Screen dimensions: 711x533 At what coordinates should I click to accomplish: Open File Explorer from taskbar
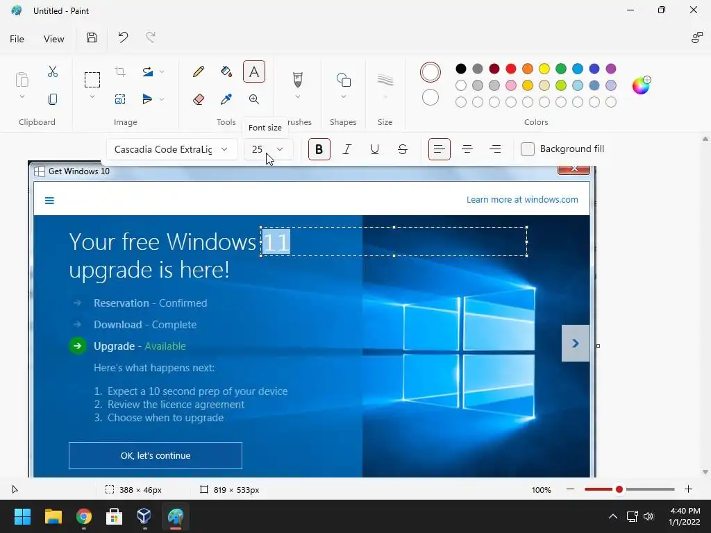53,516
